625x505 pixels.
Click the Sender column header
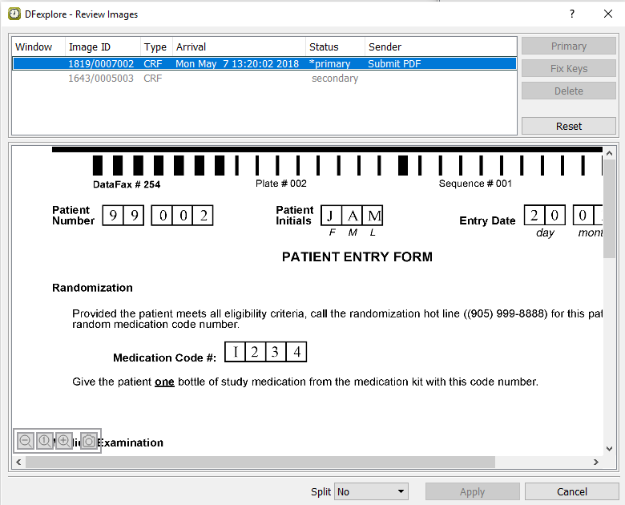pyautogui.click(x=441, y=47)
